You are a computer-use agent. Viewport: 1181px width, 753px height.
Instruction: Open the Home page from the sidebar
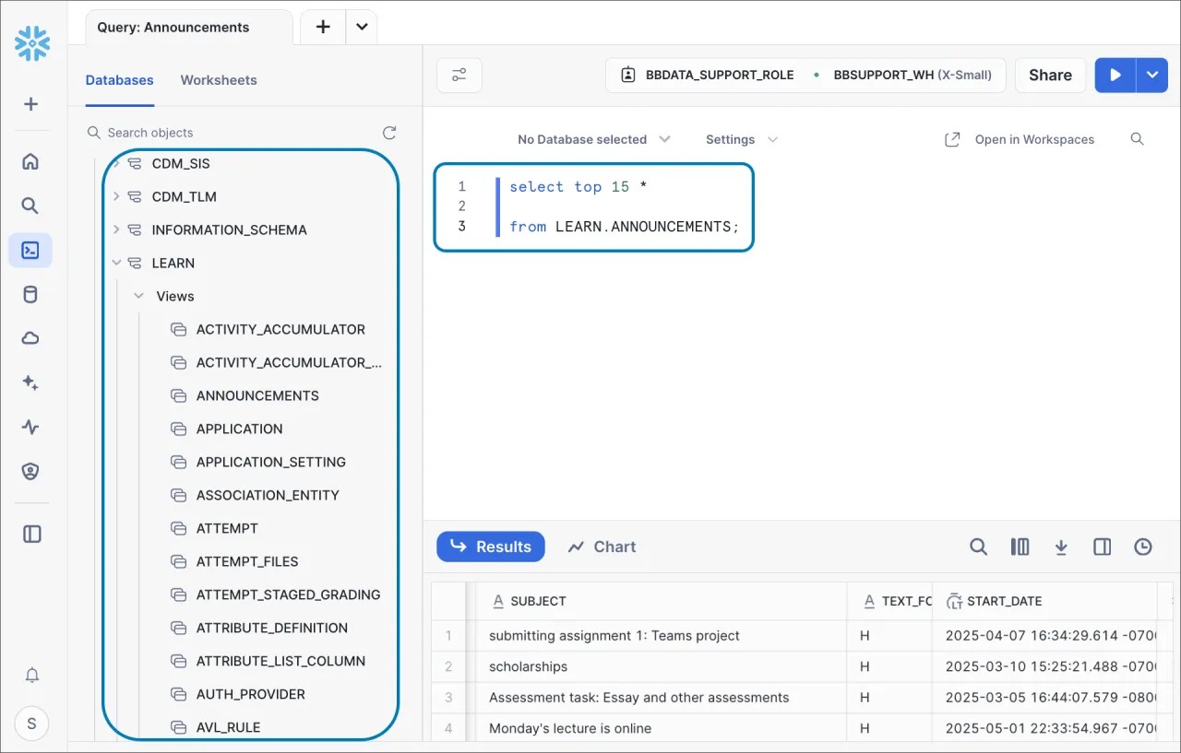pos(31,160)
